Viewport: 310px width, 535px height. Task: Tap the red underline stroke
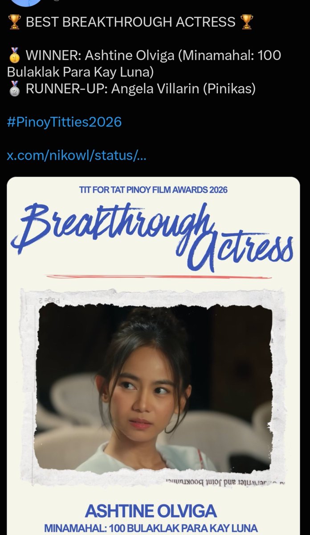(159, 276)
